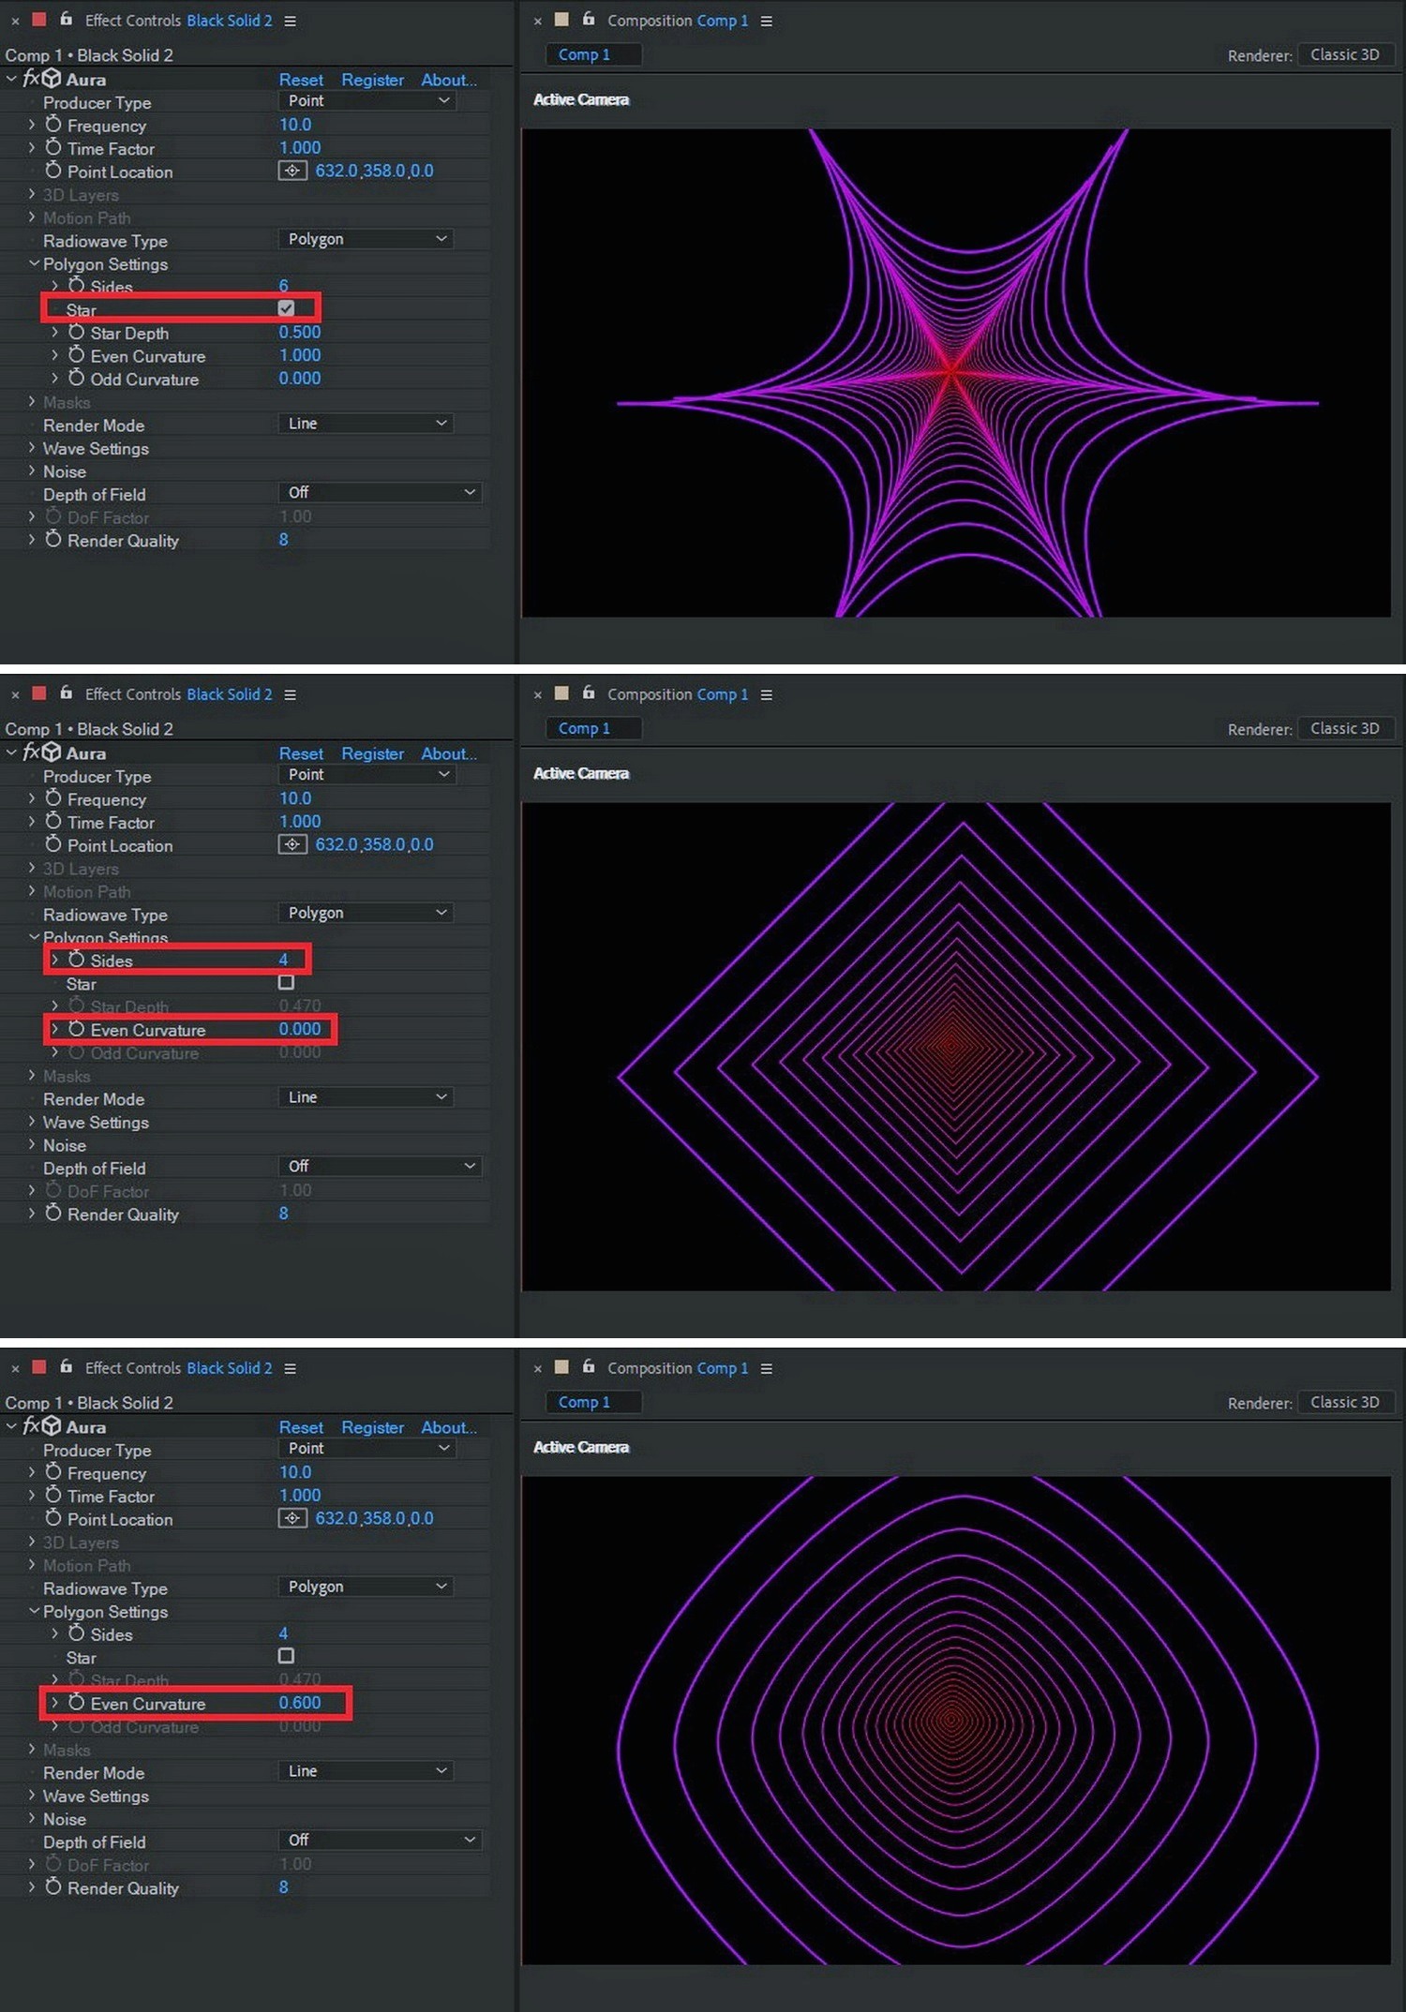Expand the Noise group in the star-preview screenshot

[x=32, y=471]
